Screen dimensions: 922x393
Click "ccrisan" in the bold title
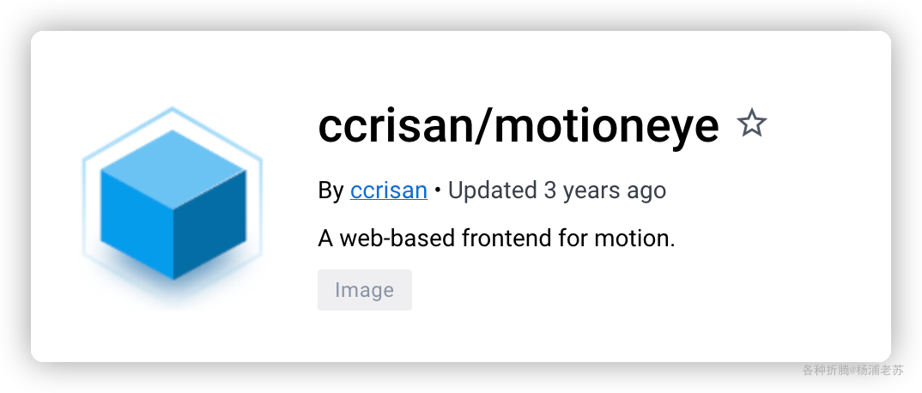point(392,126)
